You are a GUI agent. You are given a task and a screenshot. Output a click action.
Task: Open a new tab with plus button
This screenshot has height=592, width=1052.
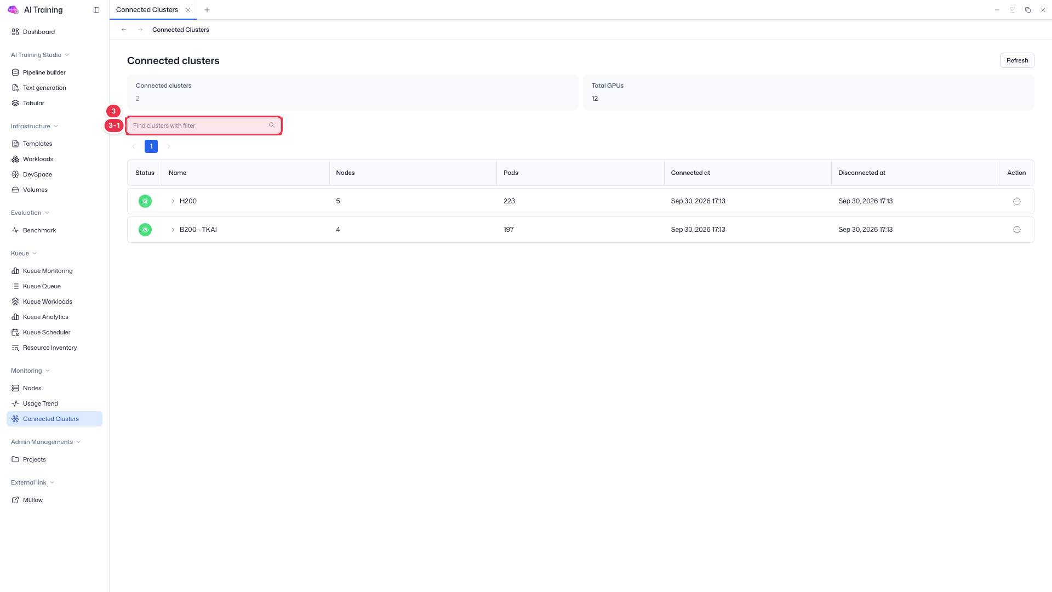tap(207, 10)
